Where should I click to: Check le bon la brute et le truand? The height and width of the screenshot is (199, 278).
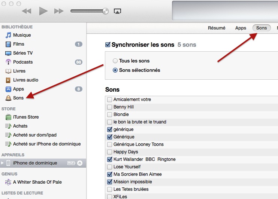[x=109, y=122]
